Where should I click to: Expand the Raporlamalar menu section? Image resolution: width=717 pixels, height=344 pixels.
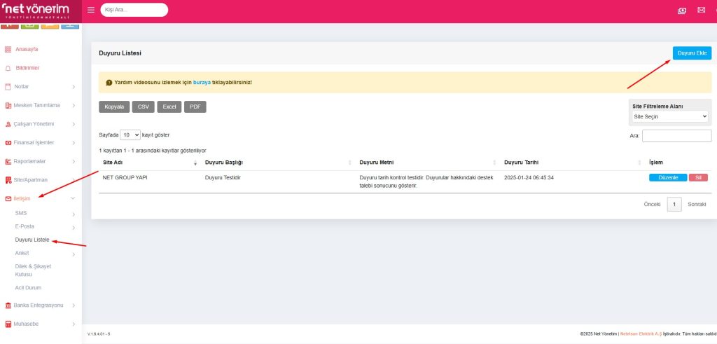pyautogui.click(x=42, y=161)
